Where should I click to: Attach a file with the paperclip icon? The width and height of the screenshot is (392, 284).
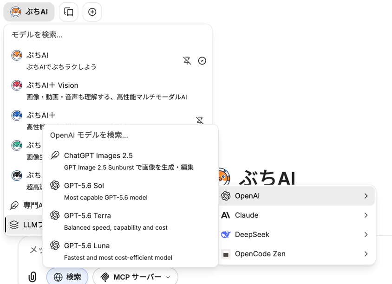pos(32,277)
